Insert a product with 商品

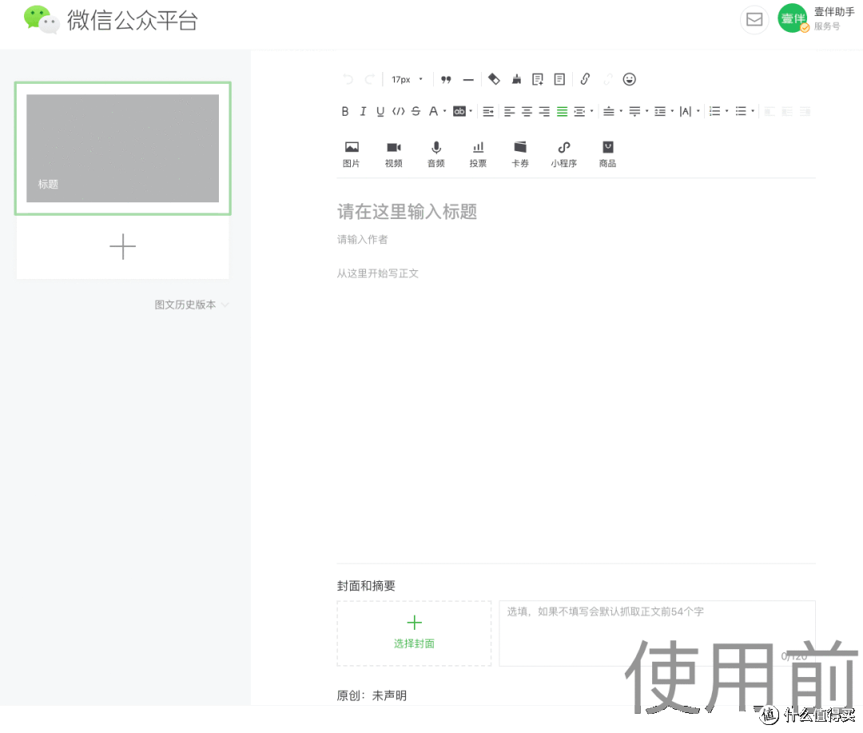tap(607, 155)
